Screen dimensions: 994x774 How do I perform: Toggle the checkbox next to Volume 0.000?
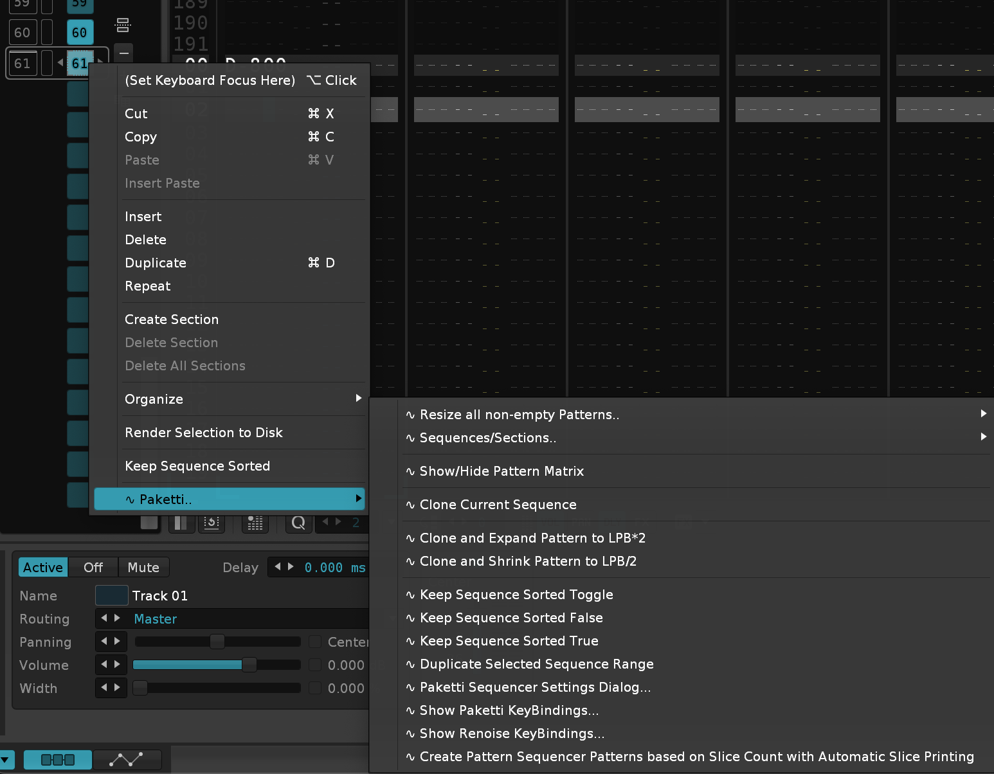[x=315, y=665]
